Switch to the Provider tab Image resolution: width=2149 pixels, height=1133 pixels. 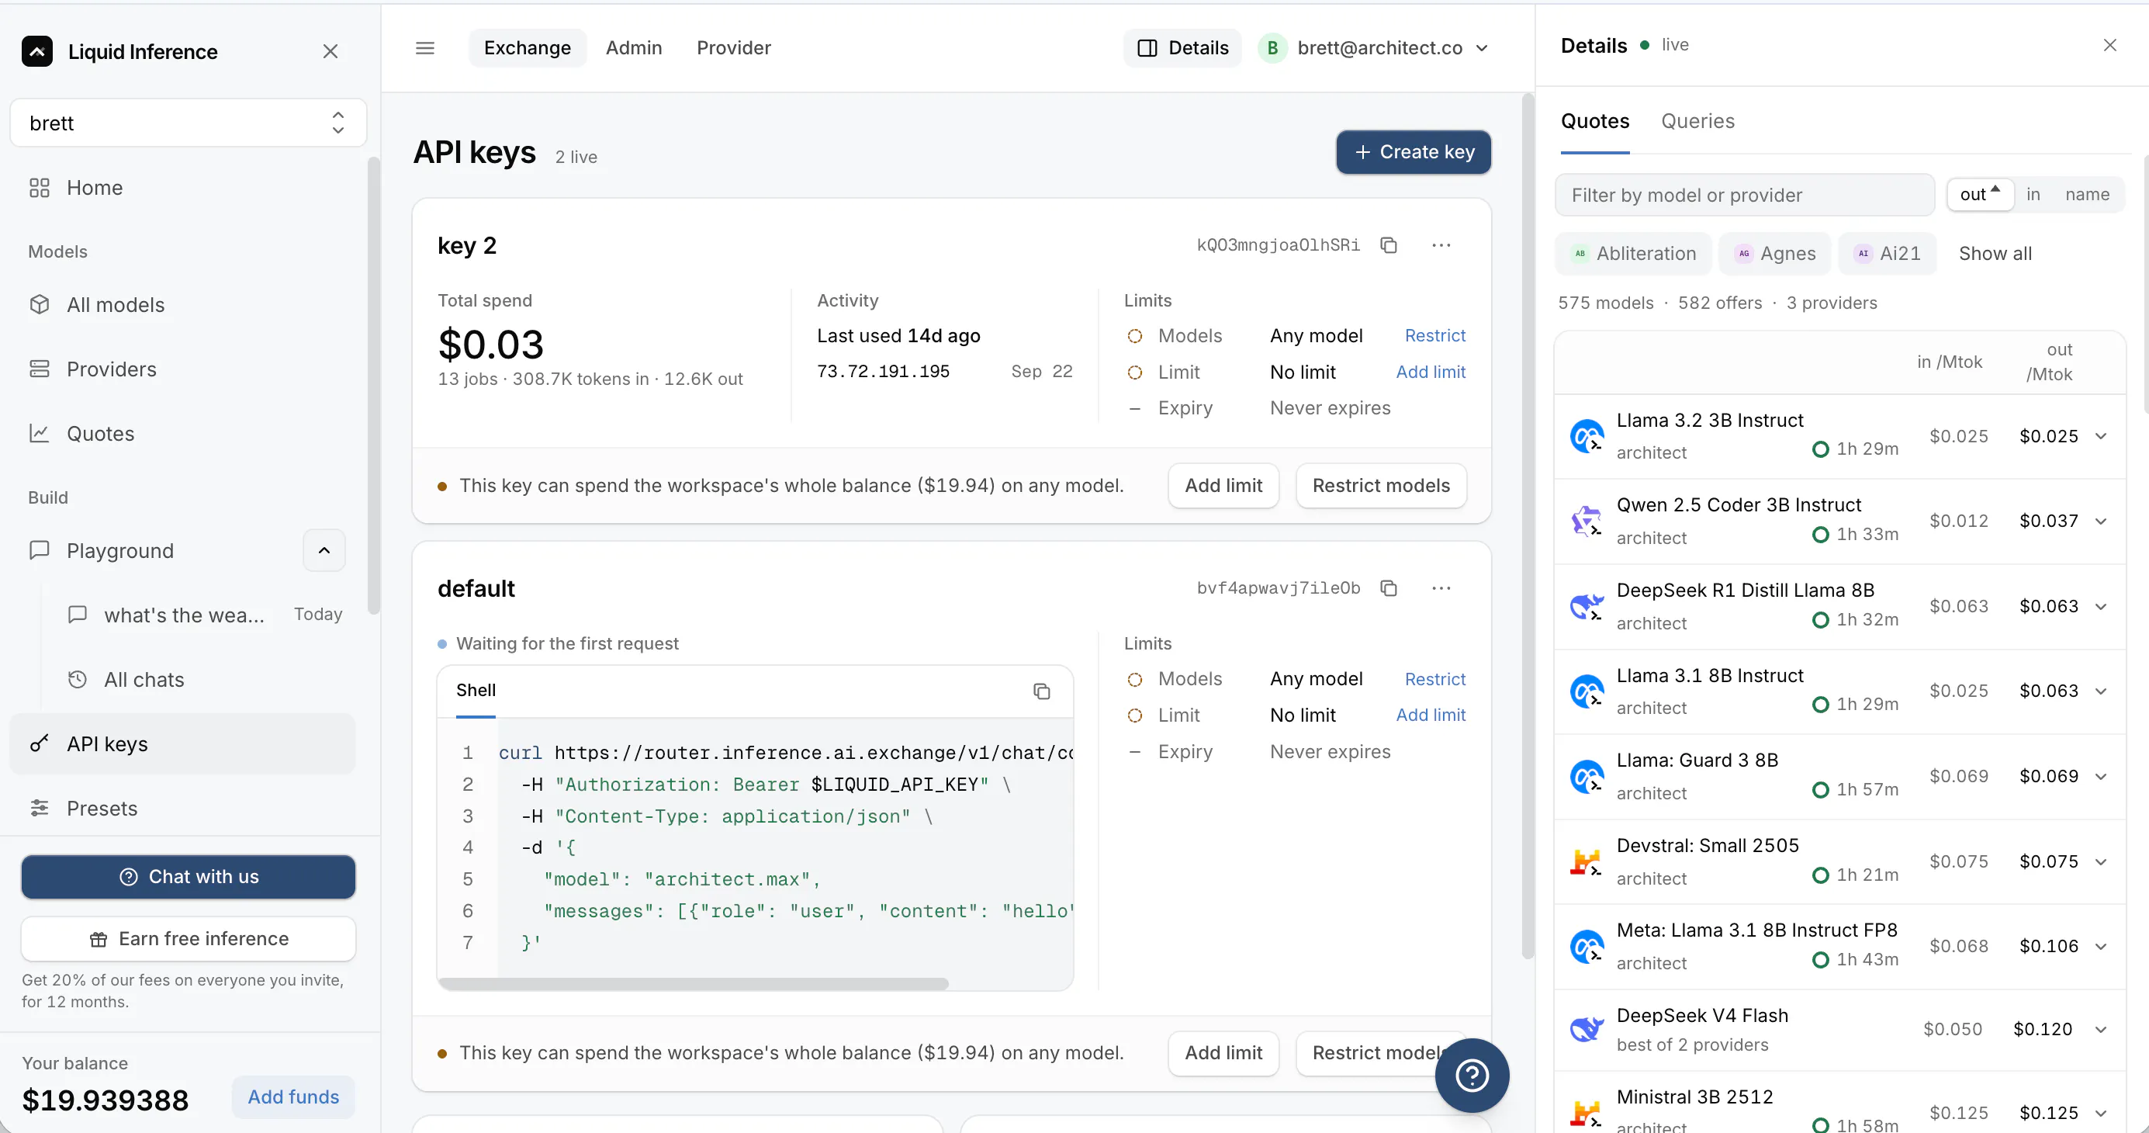coord(733,47)
